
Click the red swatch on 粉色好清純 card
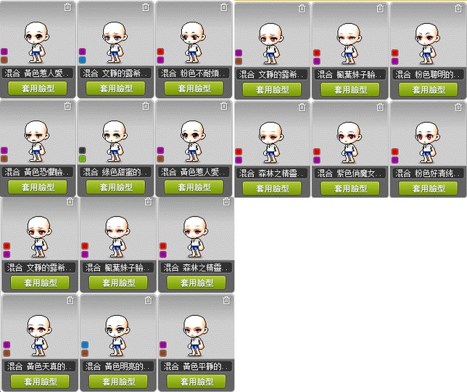395,152
